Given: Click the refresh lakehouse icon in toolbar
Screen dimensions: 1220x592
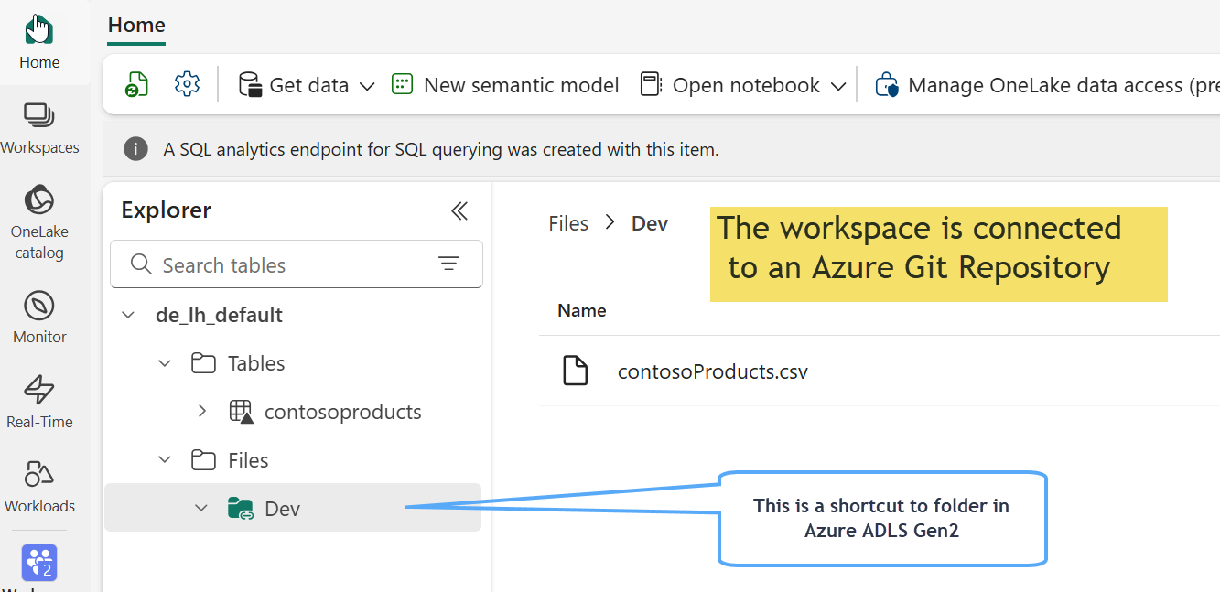Looking at the screenshot, I should point(136,85).
